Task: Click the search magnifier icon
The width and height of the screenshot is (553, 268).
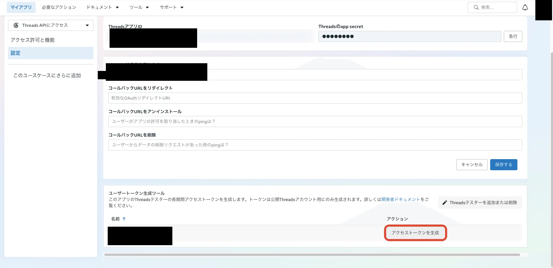Action: (x=476, y=7)
